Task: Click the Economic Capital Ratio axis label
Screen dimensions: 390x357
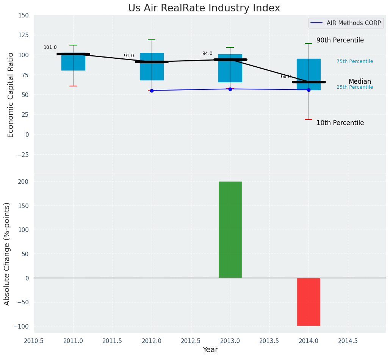Action: (11, 95)
